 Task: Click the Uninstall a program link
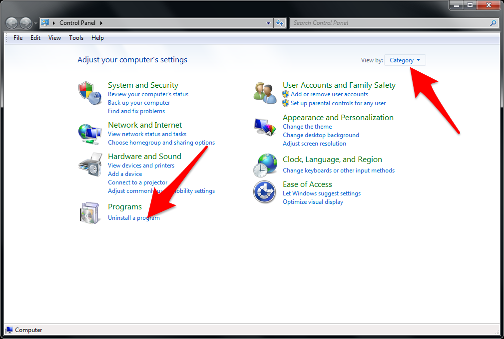[134, 218]
